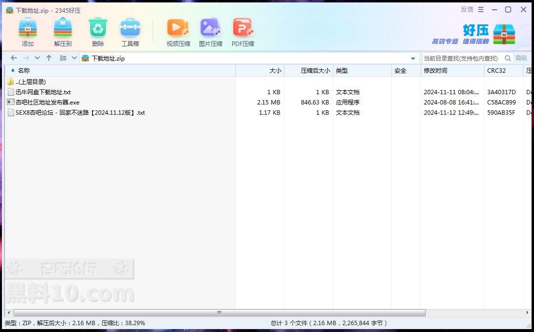Click the horizontal scrollbar thumb
The height and width of the screenshot is (332, 534).
[219, 312]
